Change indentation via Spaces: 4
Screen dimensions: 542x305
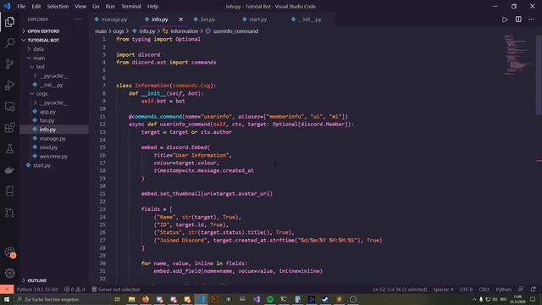(443, 289)
